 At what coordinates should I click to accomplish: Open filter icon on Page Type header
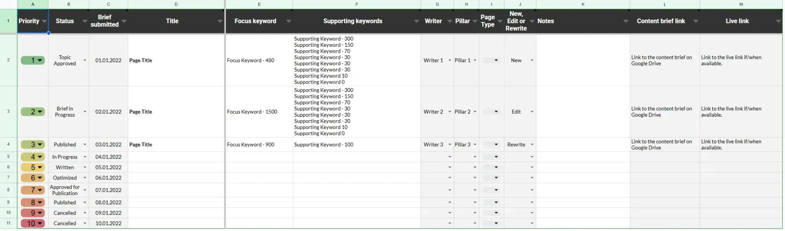[x=500, y=22]
